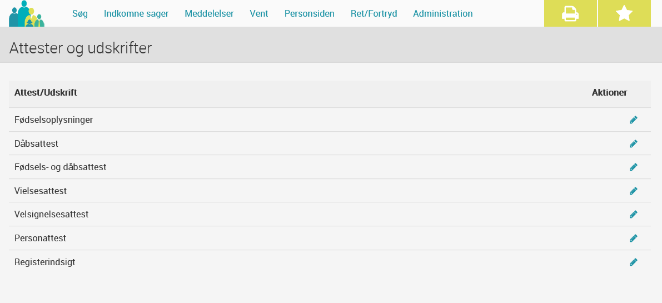The height and width of the screenshot is (303, 662).
Task: Click the pencil icon for Dåbsattest
Action: [x=633, y=144]
